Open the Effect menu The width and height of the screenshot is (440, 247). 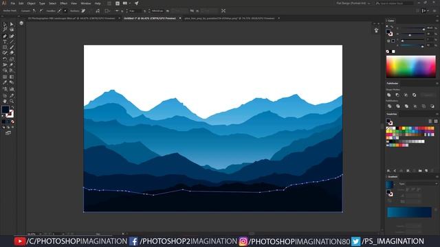click(x=64, y=3)
